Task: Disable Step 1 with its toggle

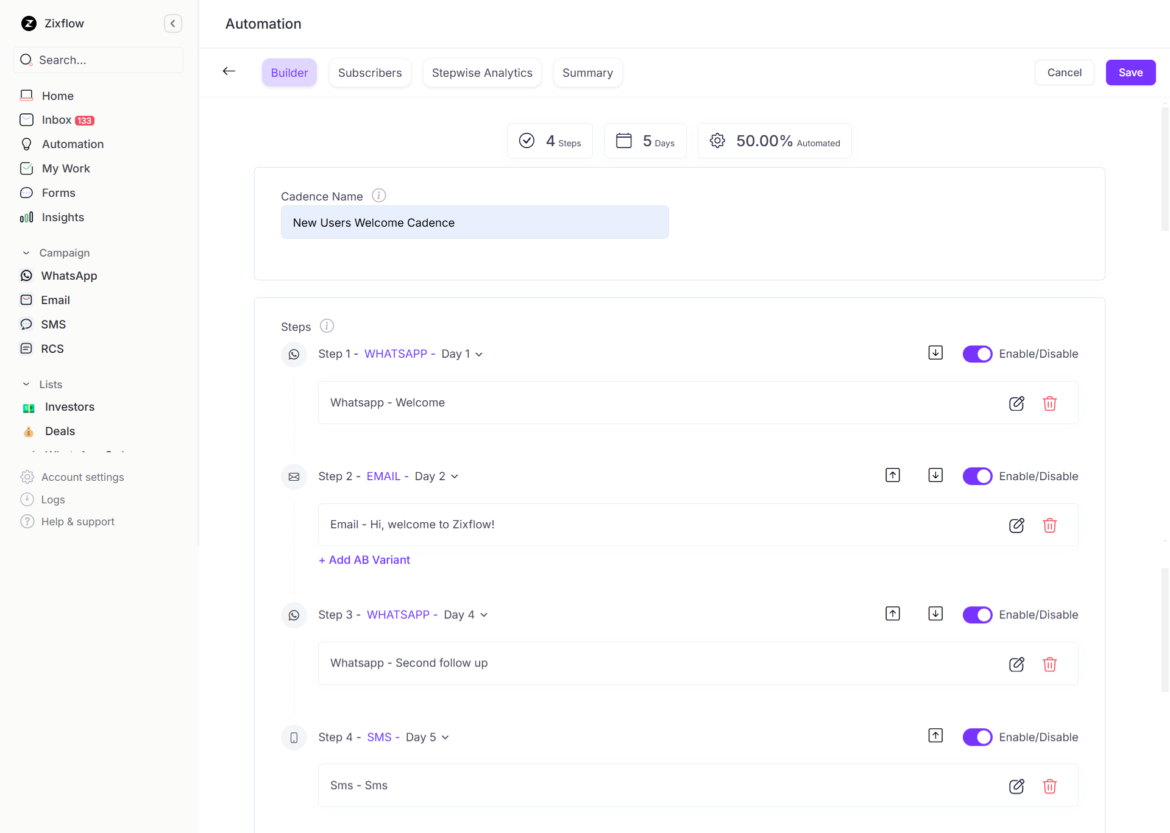Action: [x=977, y=353]
